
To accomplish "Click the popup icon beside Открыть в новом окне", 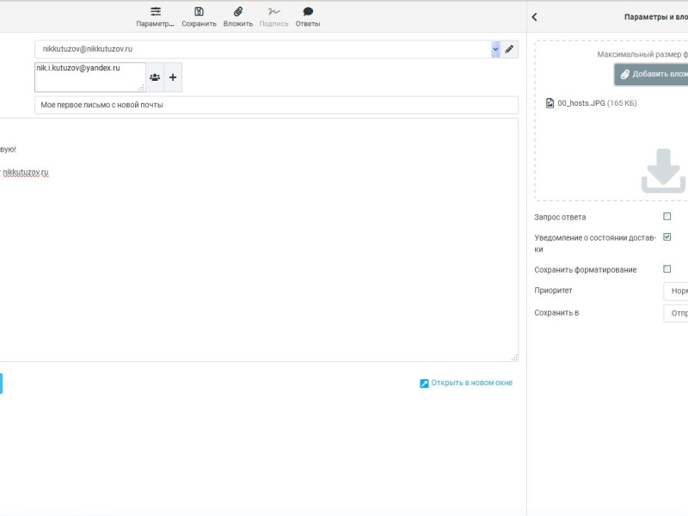I will pyautogui.click(x=424, y=384).
